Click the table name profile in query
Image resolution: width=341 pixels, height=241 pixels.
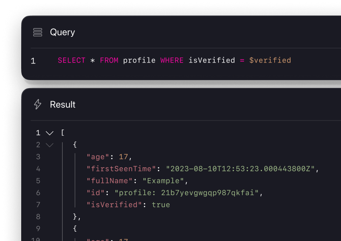[139, 60]
